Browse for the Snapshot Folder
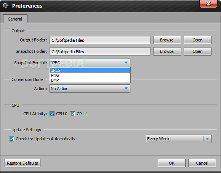This screenshot has width=221, height=173. pyautogui.click(x=167, y=51)
